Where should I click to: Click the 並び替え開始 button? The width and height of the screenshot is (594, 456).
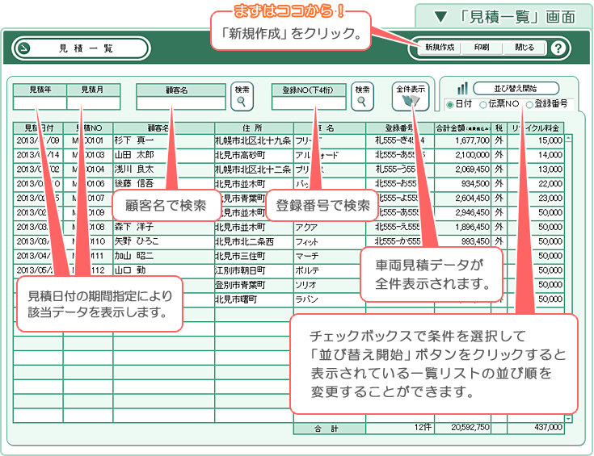(516, 88)
